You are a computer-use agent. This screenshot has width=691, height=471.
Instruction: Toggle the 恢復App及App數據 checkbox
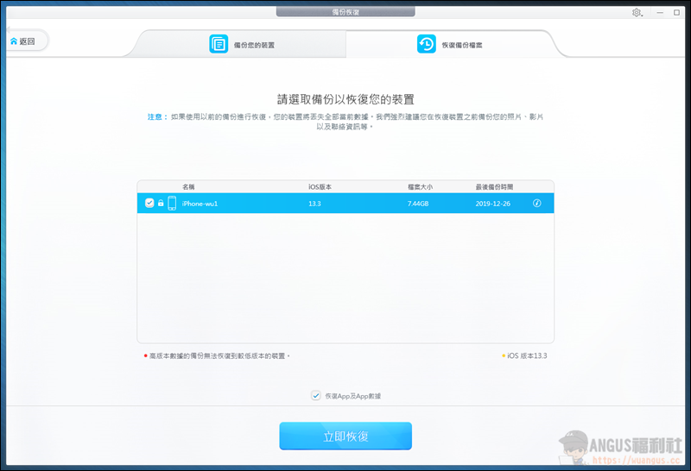pyautogui.click(x=316, y=396)
